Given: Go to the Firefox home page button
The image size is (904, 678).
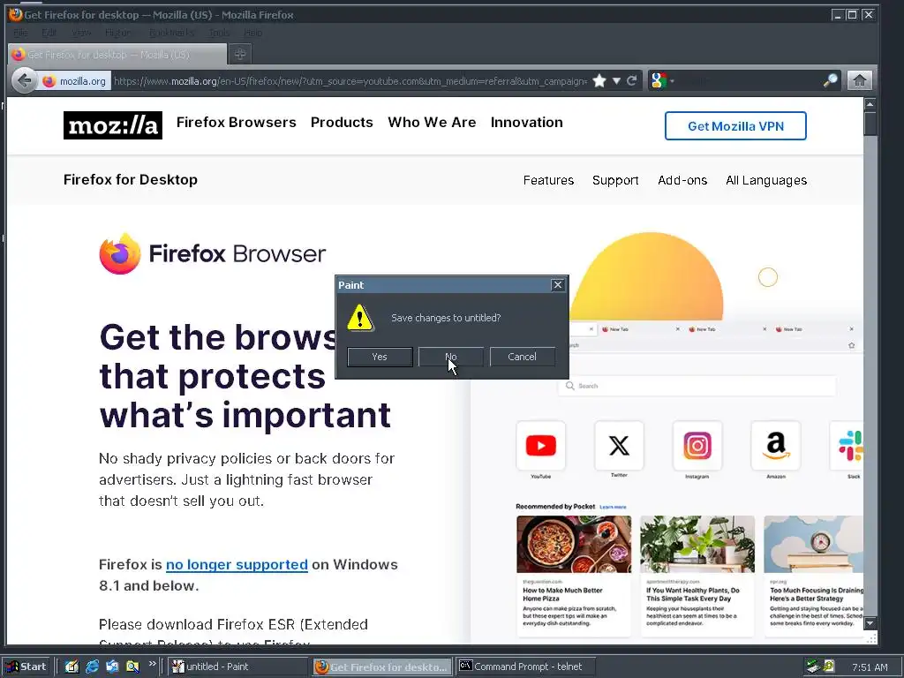Looking at the screenshot, I should (x=859, y=80).
